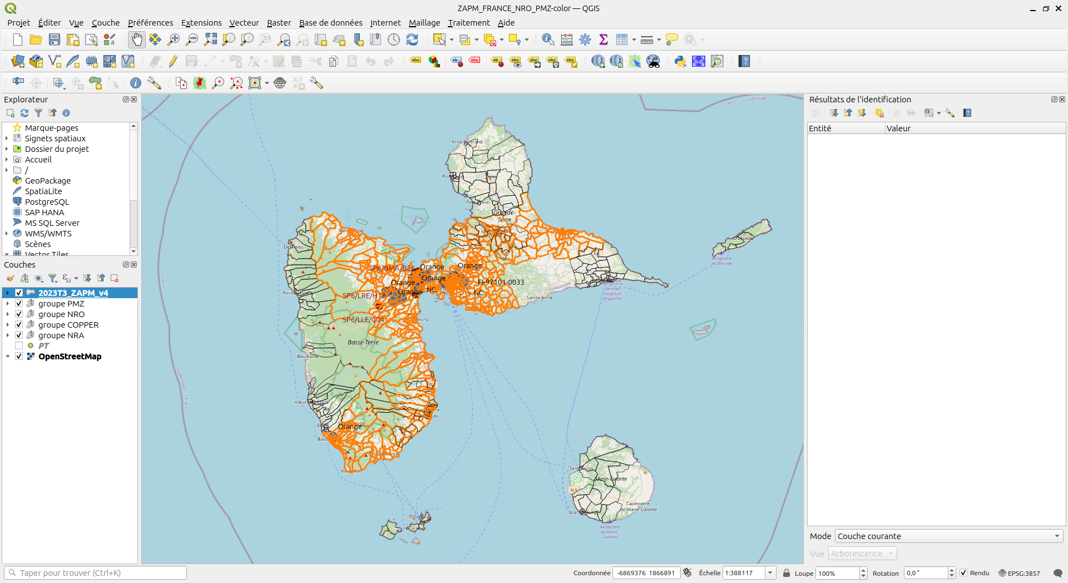Open the Échelle scale dropdown

pos(770,573)
